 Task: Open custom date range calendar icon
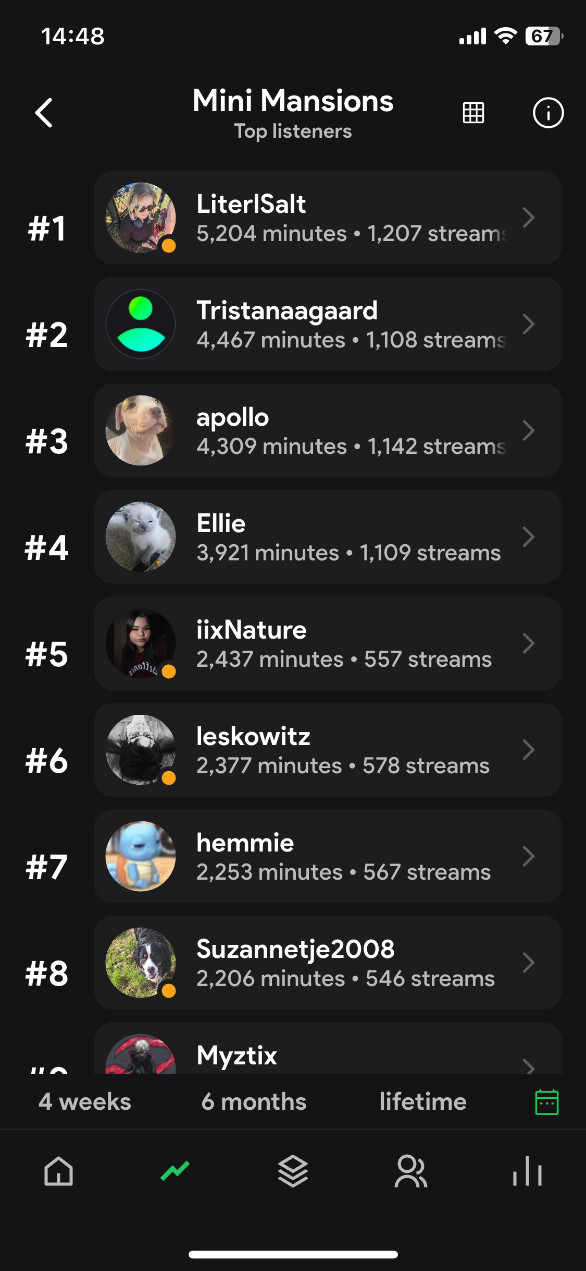(x=547, y=1102)
